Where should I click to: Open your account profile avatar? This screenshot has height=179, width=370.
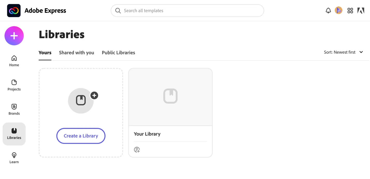338,11
